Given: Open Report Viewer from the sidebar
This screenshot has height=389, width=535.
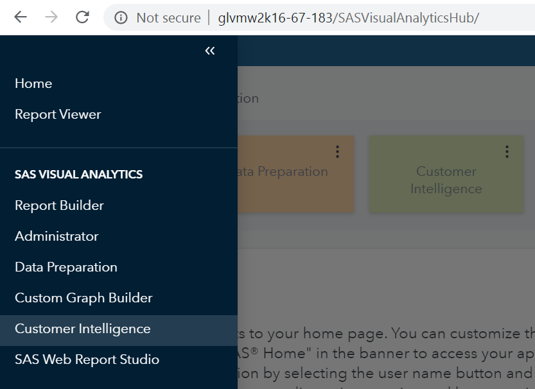Looking at the screenshot, I should click(58, 114).
